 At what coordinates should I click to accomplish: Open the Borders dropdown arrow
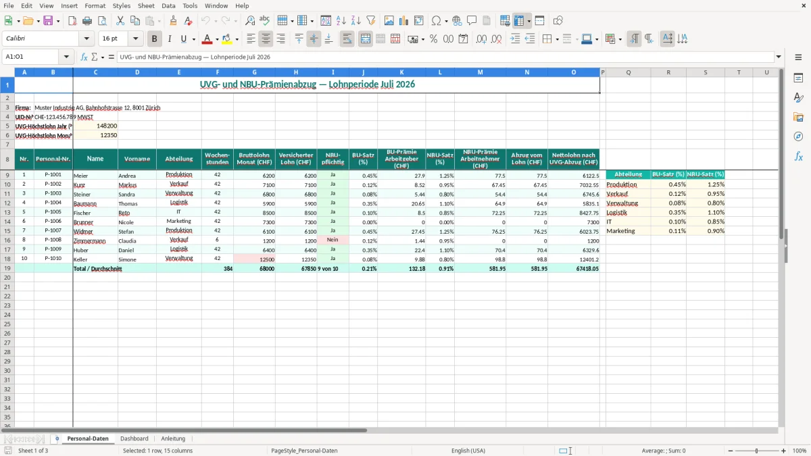click(x=558, y=39)
